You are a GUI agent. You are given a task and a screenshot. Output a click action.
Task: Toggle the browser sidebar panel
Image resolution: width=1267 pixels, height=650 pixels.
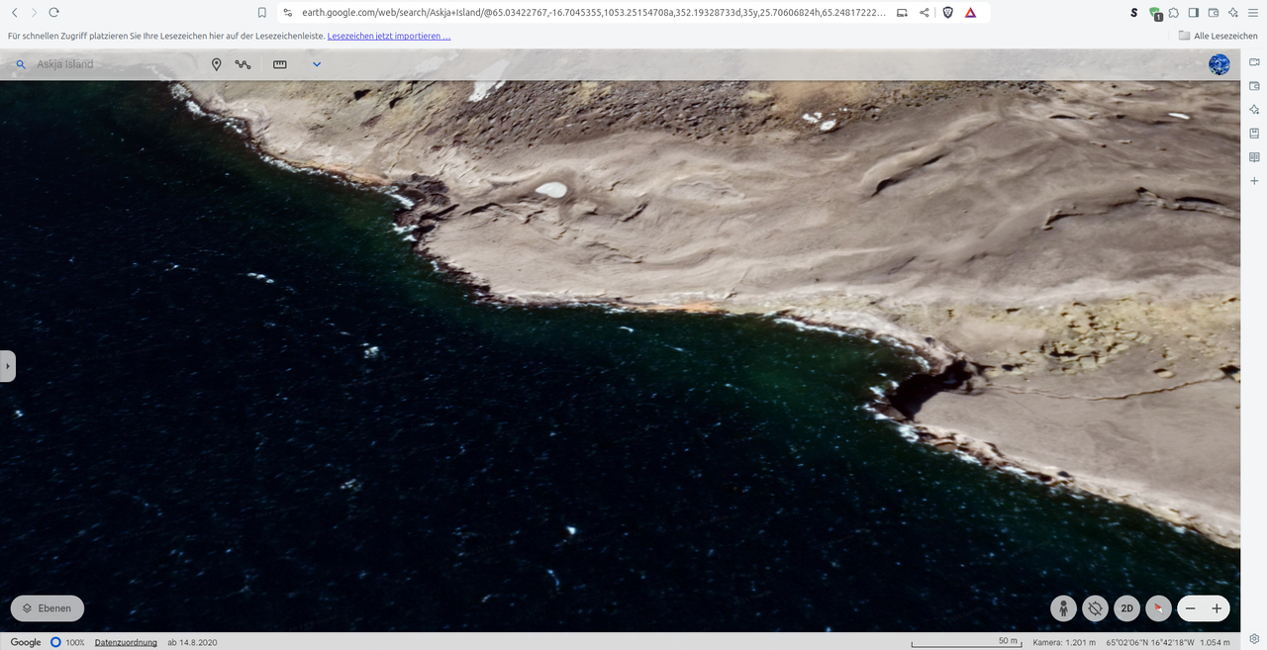(1194, 13)
